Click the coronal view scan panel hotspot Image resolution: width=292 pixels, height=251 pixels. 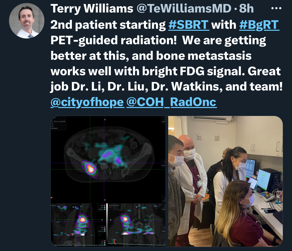coord(125,219)
